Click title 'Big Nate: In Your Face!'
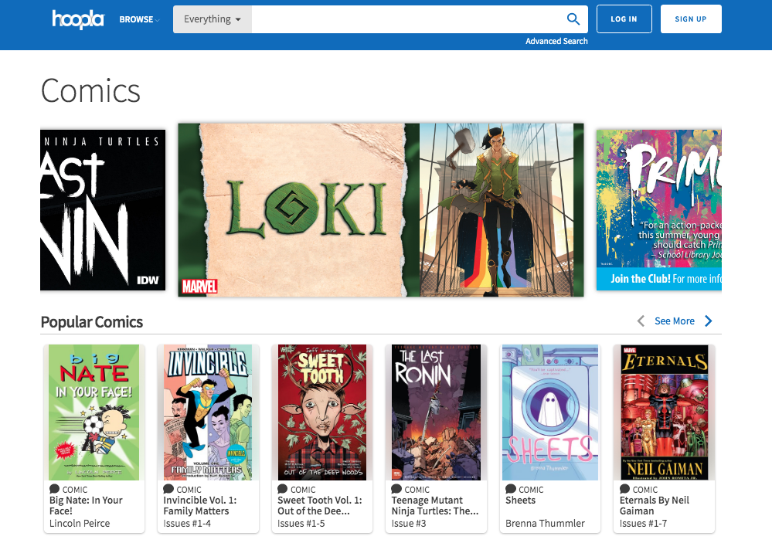The image size is (772, 560). point(86,506)
